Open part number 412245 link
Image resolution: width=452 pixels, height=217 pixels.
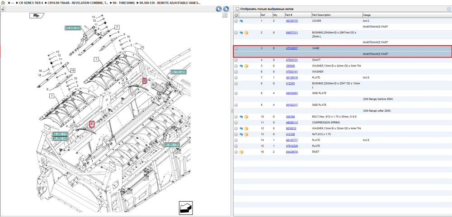(x=290, y=84)
